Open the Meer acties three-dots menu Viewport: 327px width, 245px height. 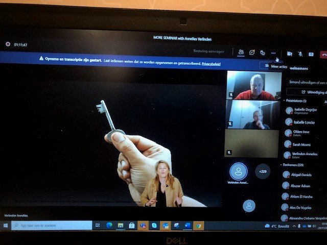tap(273, 53)
